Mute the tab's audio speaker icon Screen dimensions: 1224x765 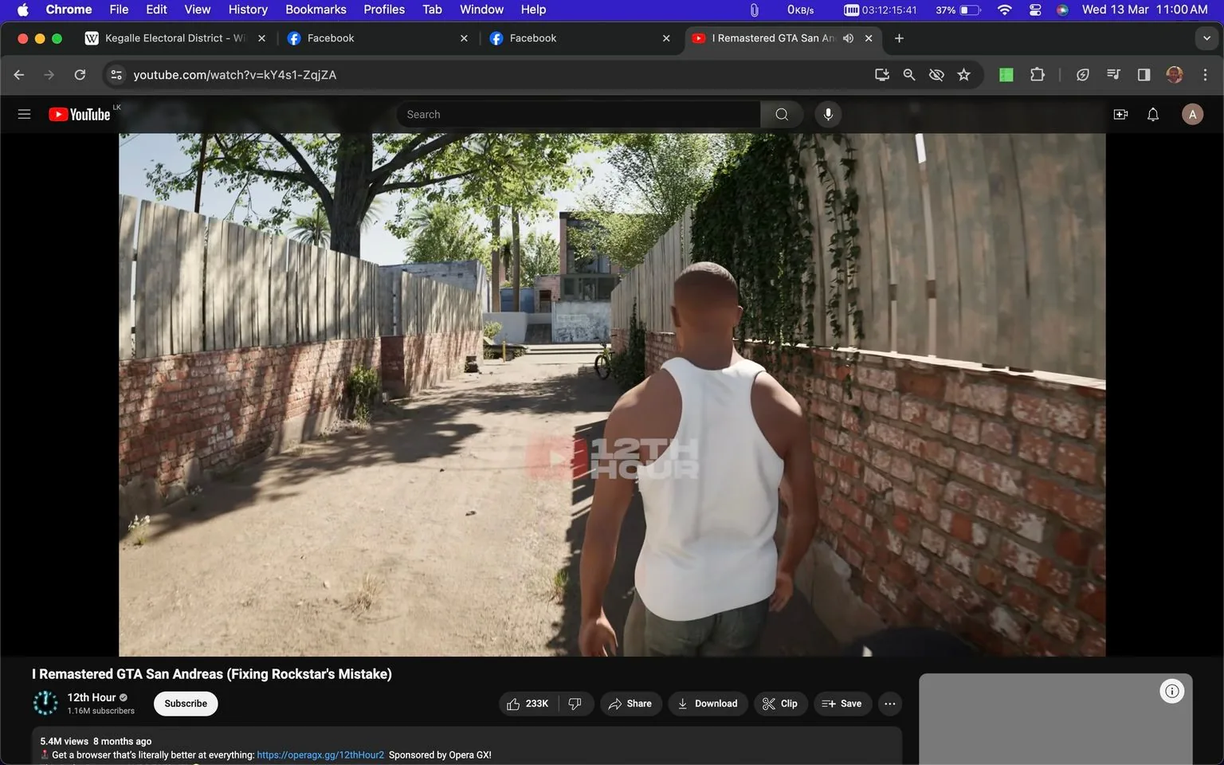click(848, 37)
